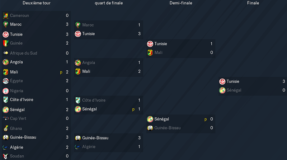Click the Guinée flag crest in Deuxième tour
Image resolution: width=287 pixels, height=160 pixels.
click(6, 43)
